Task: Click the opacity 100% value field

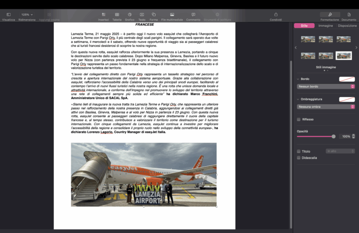Action: (x=345, y=136)
